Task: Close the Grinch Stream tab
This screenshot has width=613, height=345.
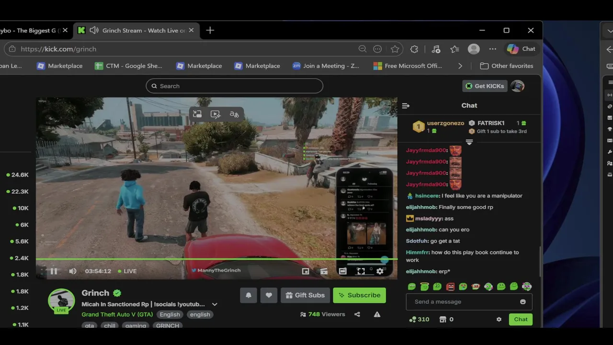Action: tap(191, 31)
